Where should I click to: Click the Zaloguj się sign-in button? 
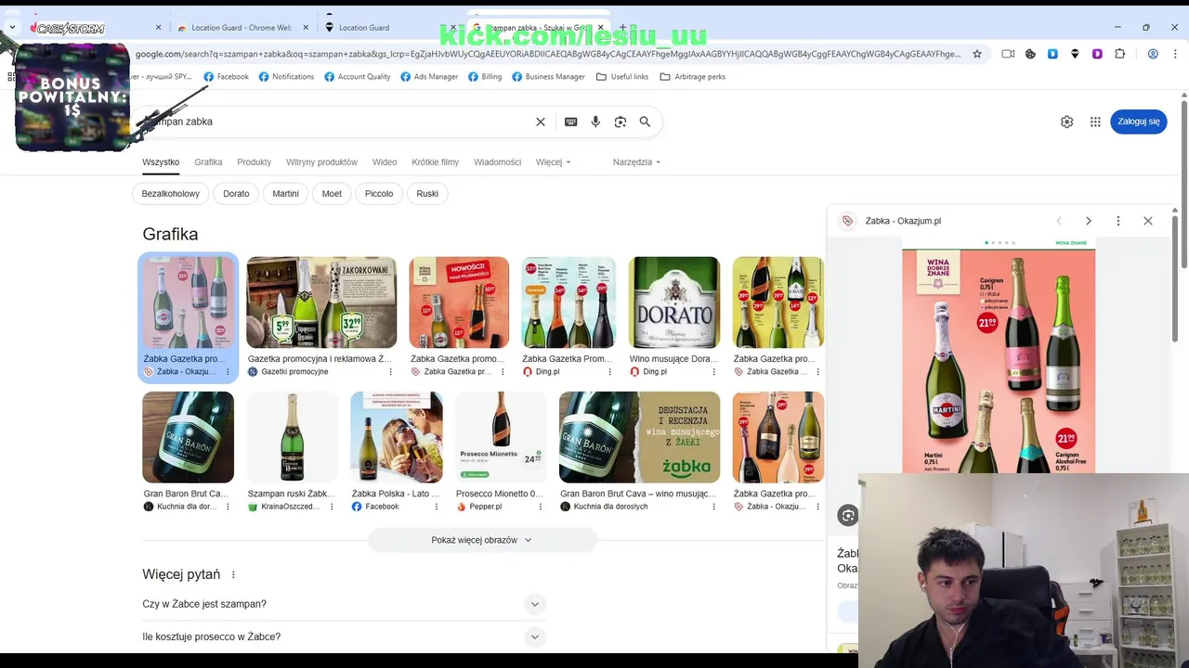(x=1138, y=122)
